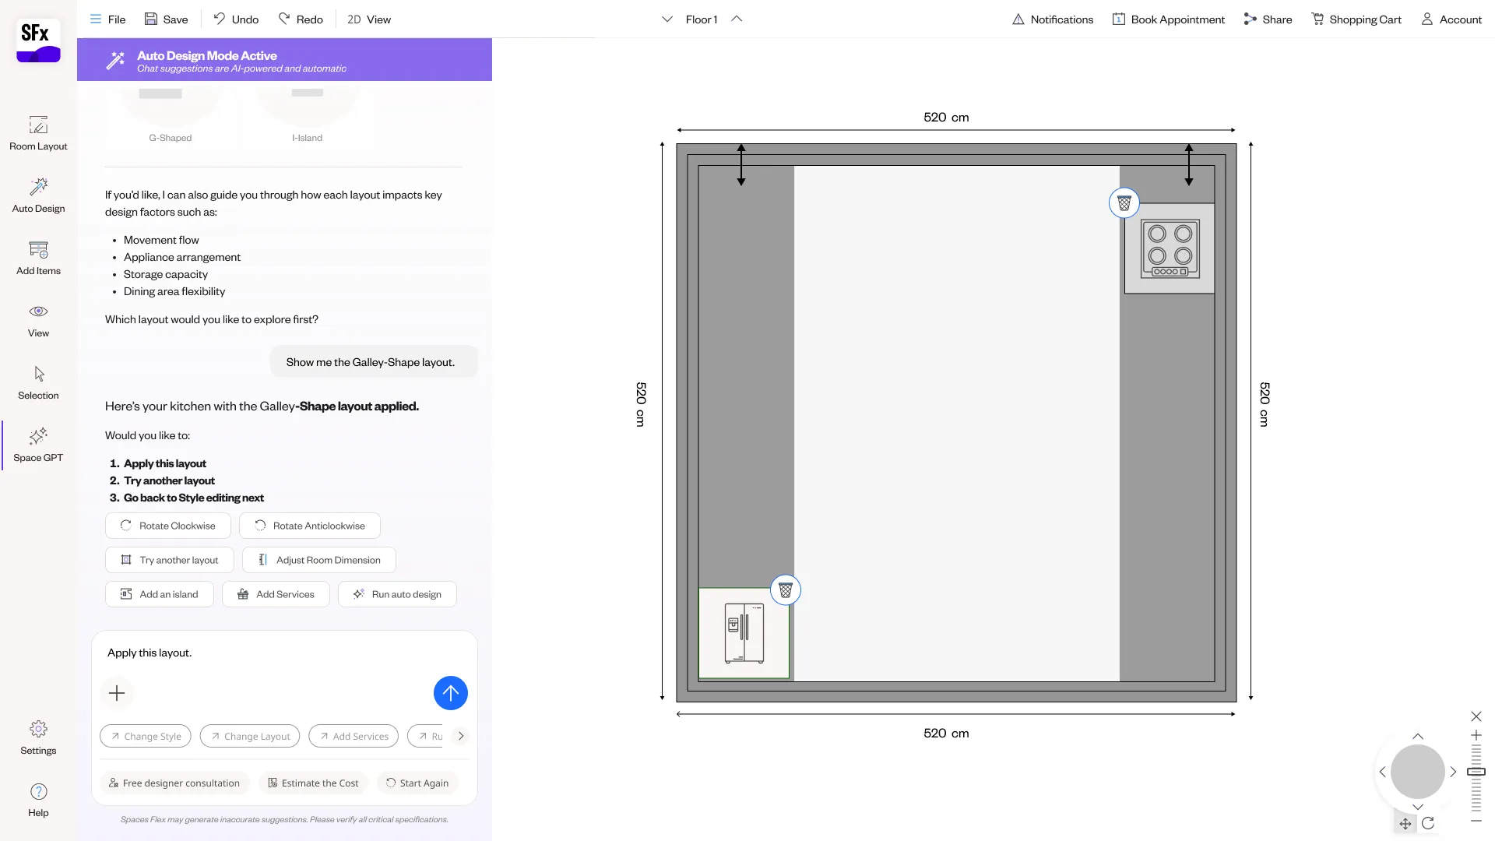This screenshot has width=1495, height=841.
Task: Click the Rotate Anticlockwise button
Action: 310,526
